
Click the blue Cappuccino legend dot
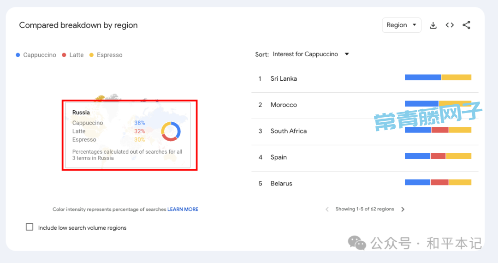pos(18,55)
